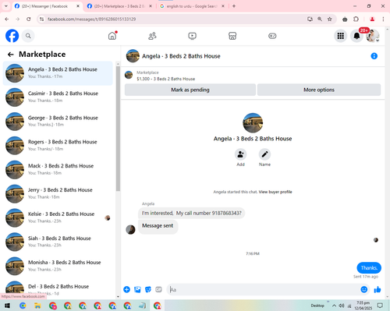Open a new browser tab
390x311 pixels.
[234, 6]
